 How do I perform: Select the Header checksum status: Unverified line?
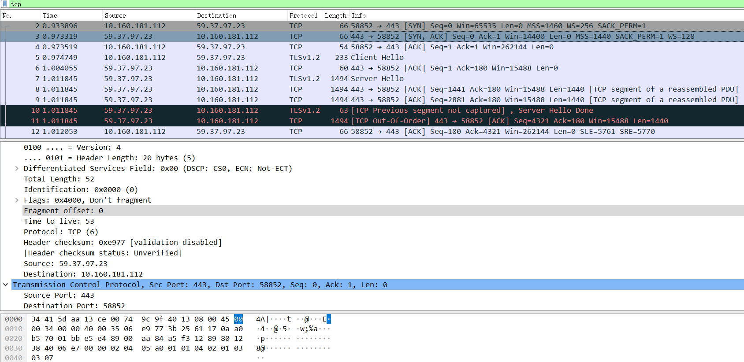point(103,253)
